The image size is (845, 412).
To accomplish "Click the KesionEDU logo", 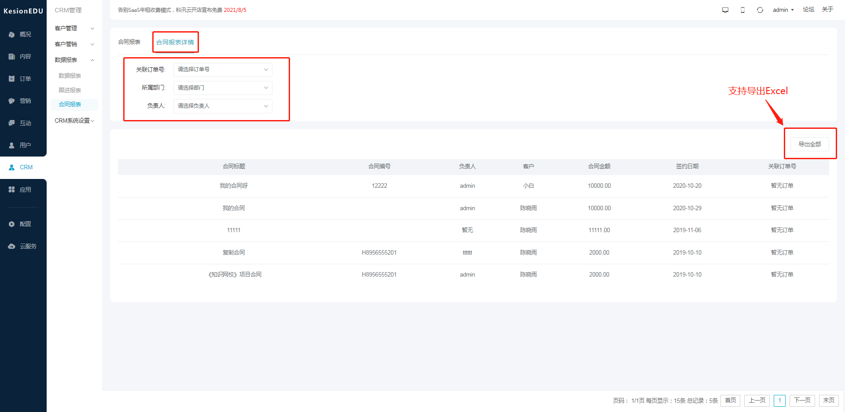I will 23,11.
